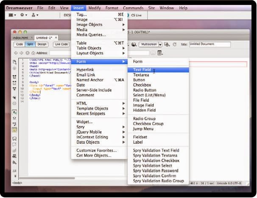This screenshot has width=257, height=198.
Task: Click the Collapse Full Tag icon
Action: pyautogui.click(x=14, y=77)
